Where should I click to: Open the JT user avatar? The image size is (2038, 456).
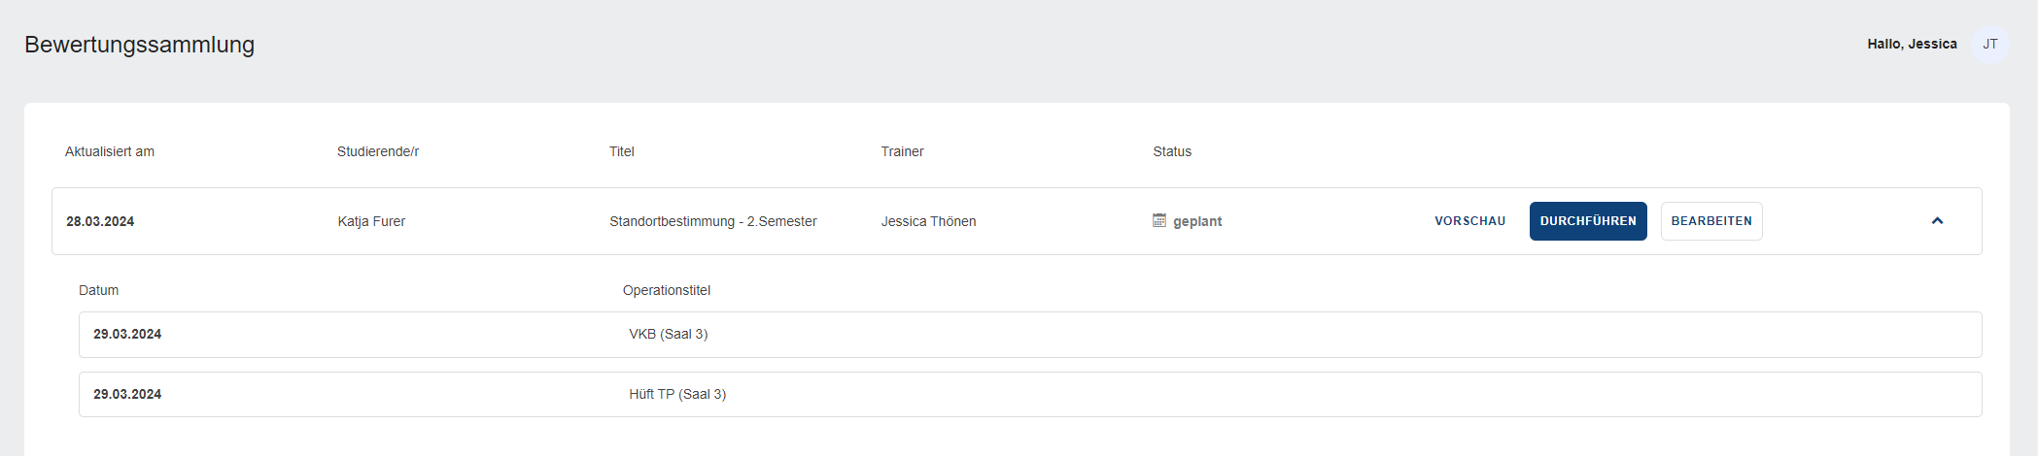point(1989,45)
